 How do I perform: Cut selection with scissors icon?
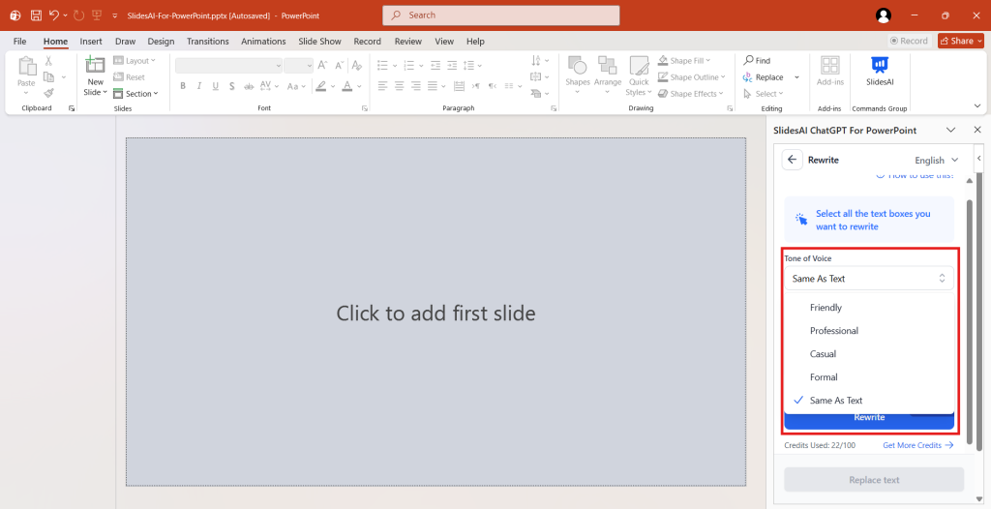pos(48,61)
